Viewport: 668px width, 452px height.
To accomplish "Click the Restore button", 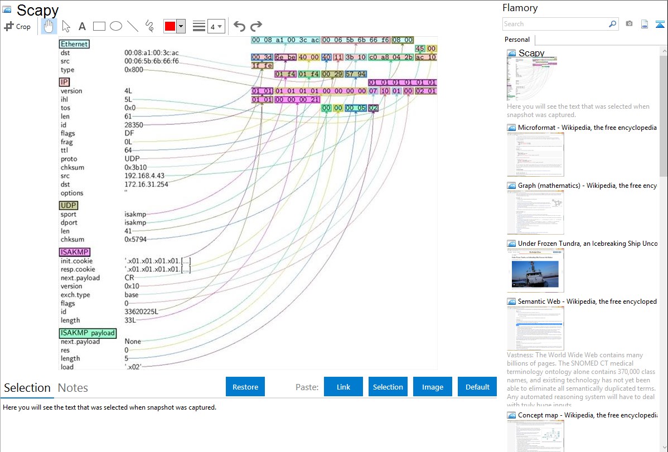I will coord(245,387).
